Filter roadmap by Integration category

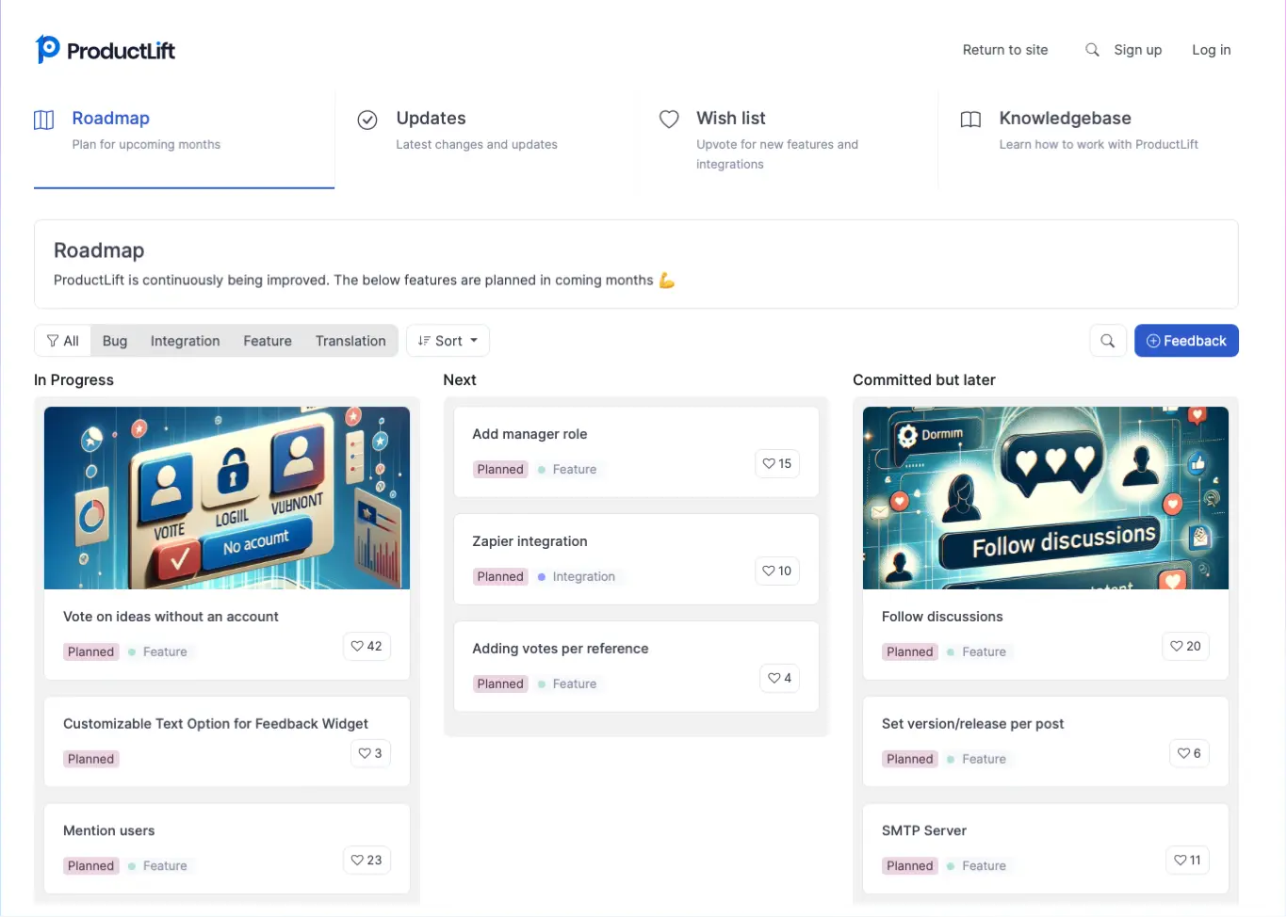(x=185, y=341)
